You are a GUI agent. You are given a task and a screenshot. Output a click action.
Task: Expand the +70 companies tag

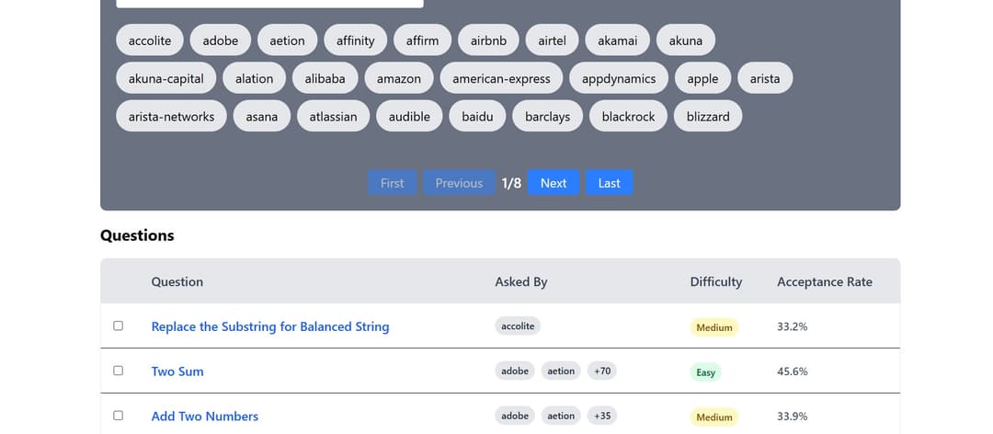[602, 371]
